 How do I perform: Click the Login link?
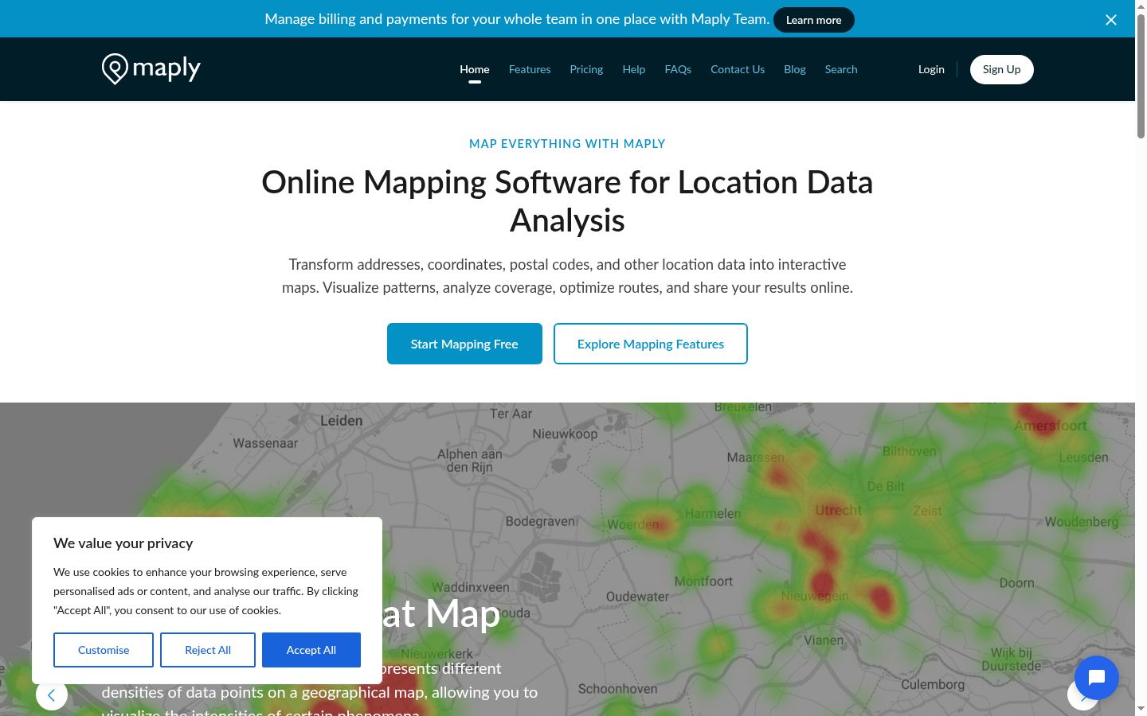931,69
